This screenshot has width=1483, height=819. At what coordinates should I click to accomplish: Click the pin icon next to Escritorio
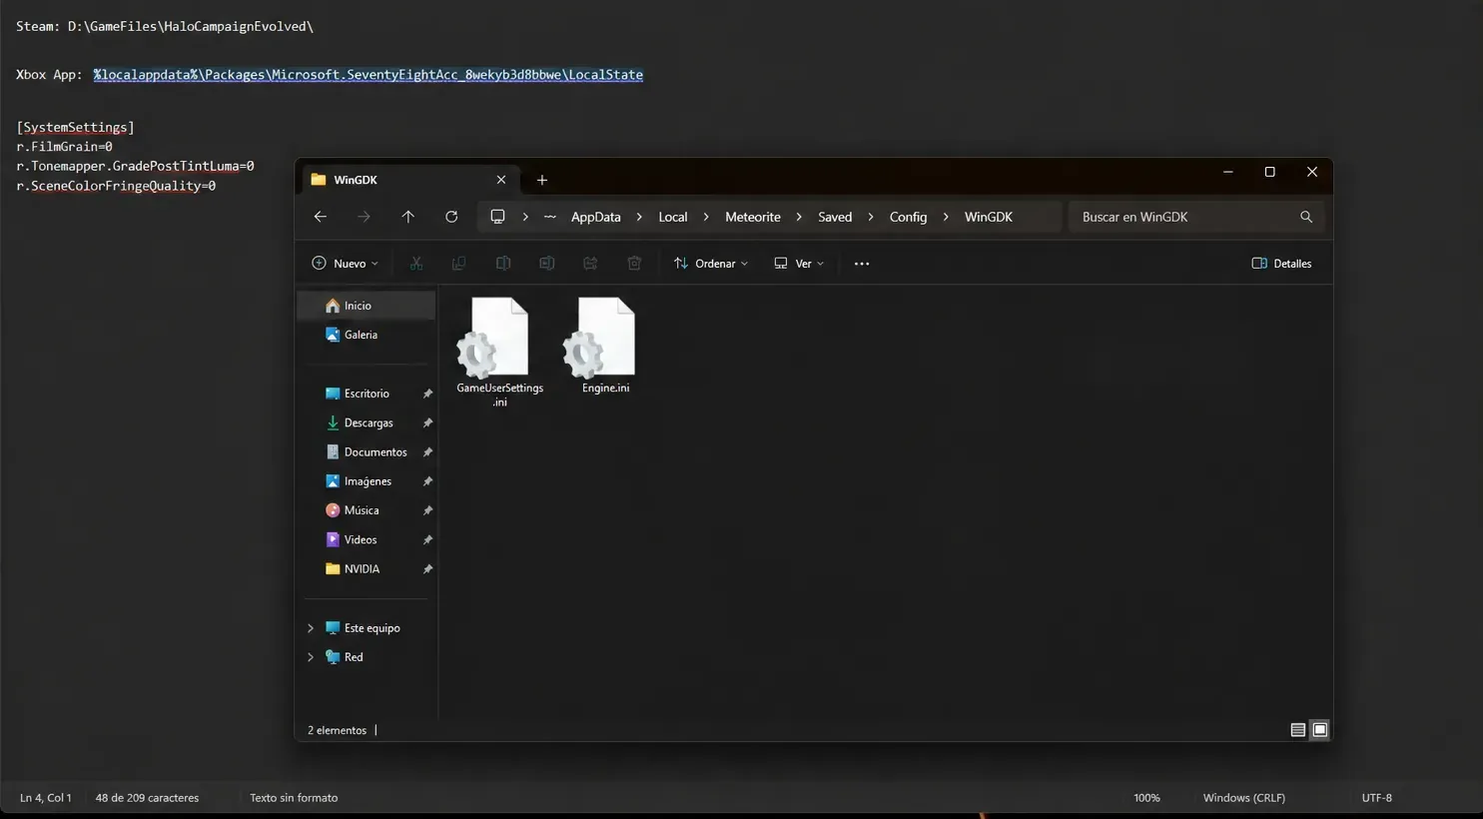pos(427,394)
